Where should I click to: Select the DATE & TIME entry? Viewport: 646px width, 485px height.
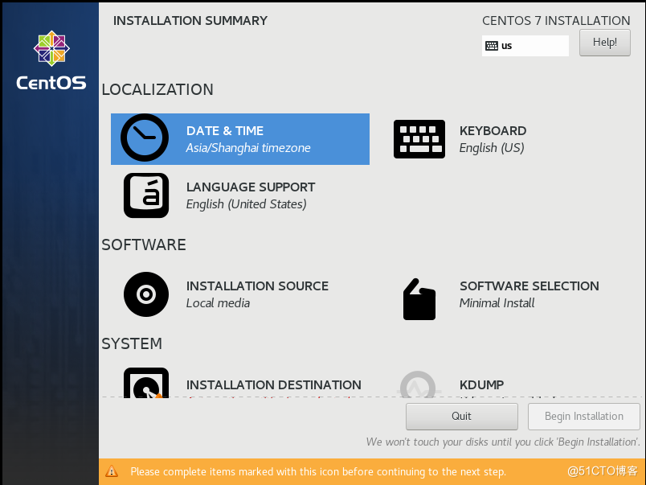coord(224,130)
